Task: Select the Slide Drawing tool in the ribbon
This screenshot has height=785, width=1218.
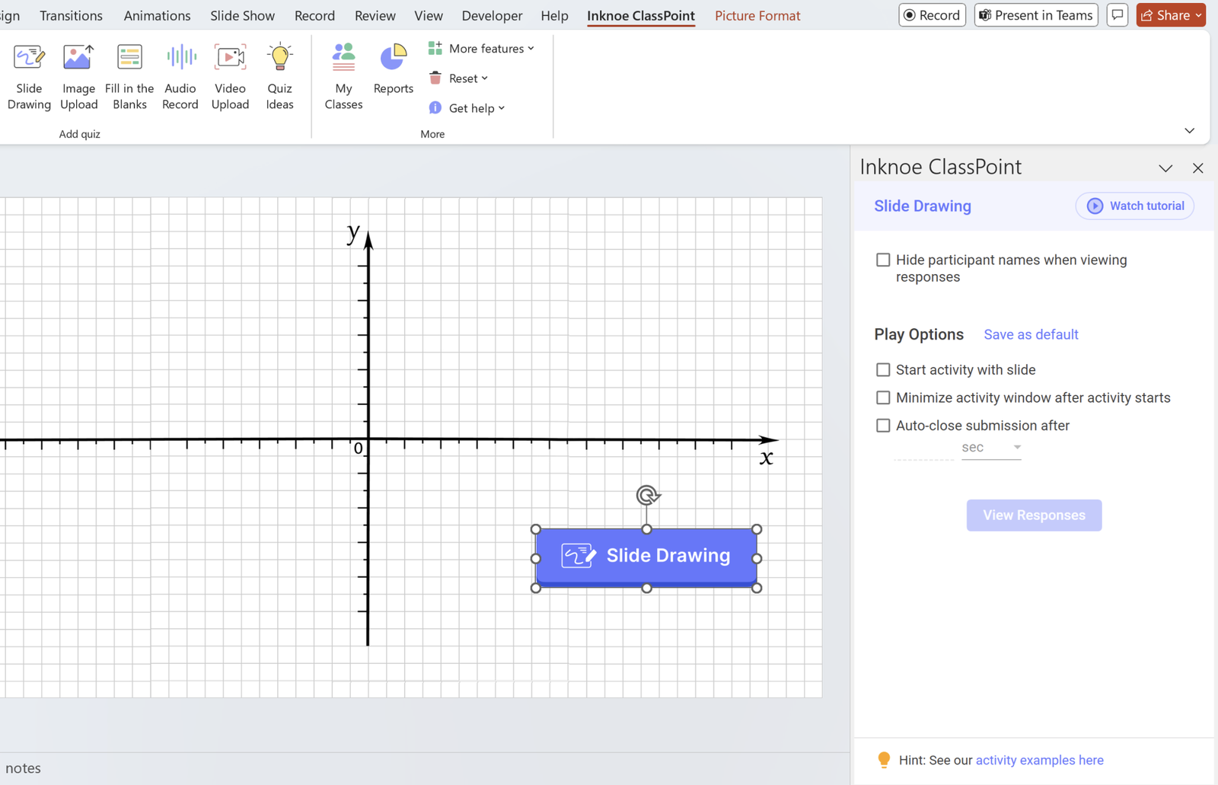Action: tap(29, 76)
